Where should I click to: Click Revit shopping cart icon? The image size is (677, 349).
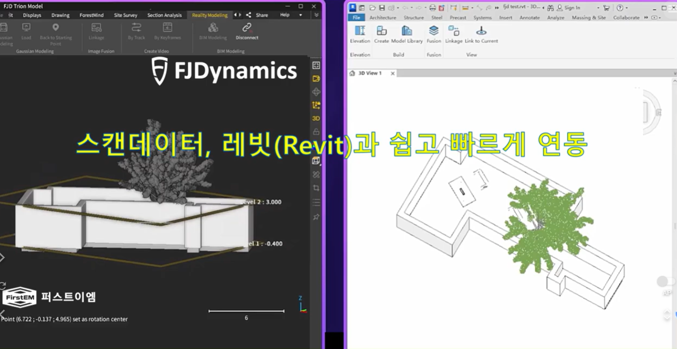click(606, 8)
